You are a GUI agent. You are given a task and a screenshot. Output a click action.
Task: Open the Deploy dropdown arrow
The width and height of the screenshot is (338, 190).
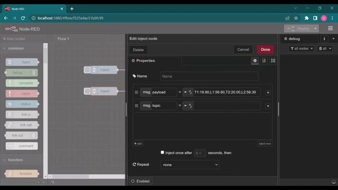(x=315, y=28)
